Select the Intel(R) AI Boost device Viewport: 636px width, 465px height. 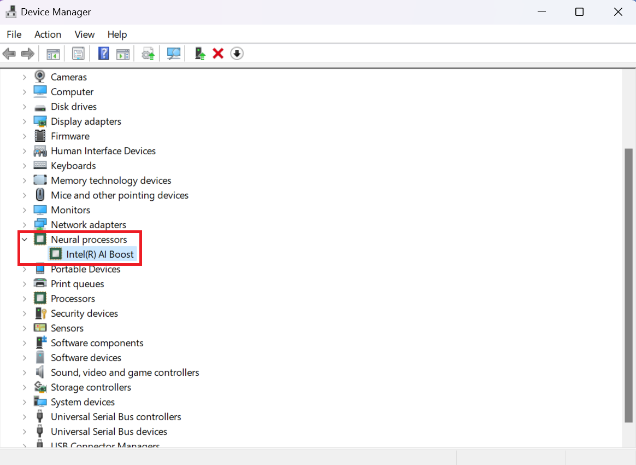click(x=100, y=254)
